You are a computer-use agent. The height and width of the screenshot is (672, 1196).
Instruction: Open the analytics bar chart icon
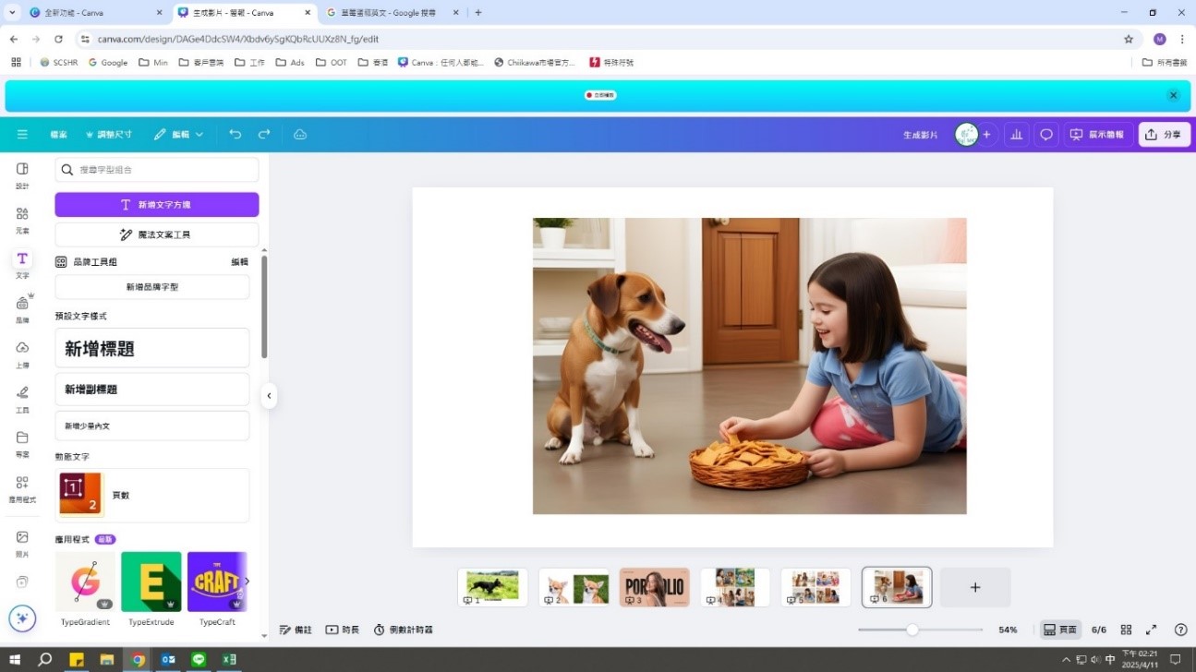tap(1017, 135)
